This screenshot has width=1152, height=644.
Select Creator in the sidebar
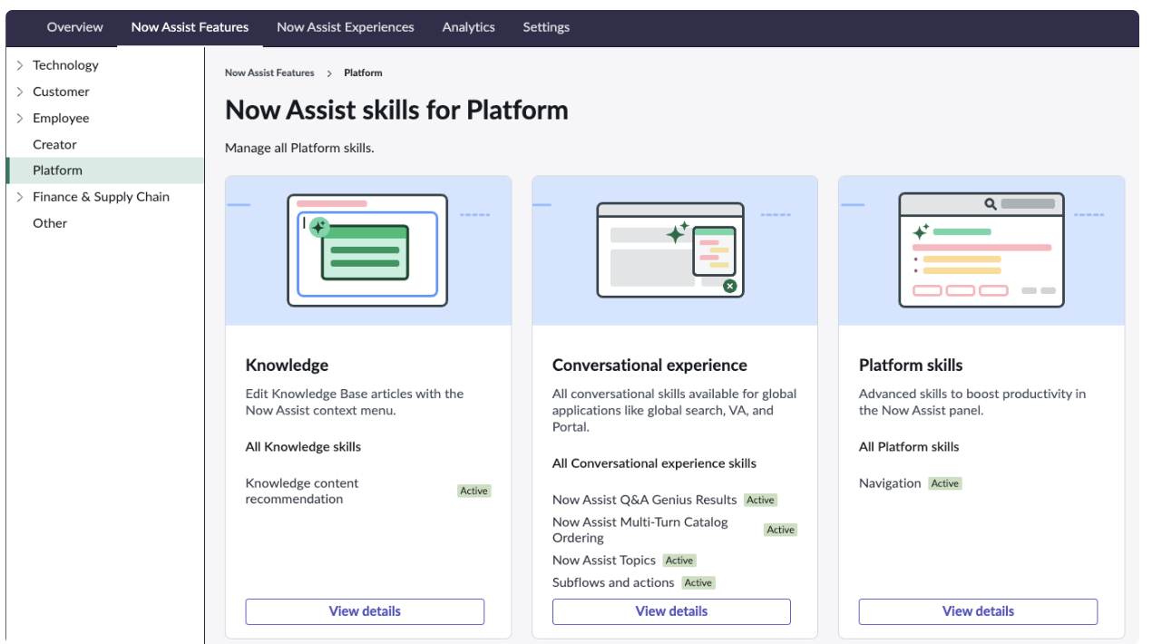[x=54, y=144]
